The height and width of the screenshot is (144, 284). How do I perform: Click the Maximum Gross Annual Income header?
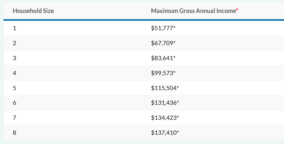click(x=193, y=11)
